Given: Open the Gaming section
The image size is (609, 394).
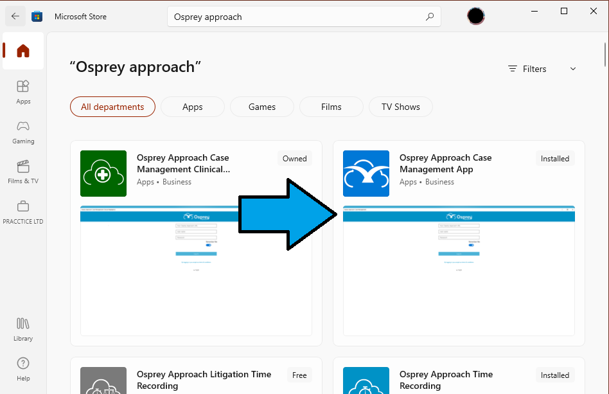Looking at the screenshot, I should click(x=23, y=132).
